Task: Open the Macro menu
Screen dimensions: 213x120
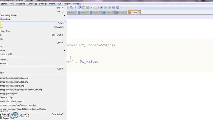Action: (x=52, y=4)
